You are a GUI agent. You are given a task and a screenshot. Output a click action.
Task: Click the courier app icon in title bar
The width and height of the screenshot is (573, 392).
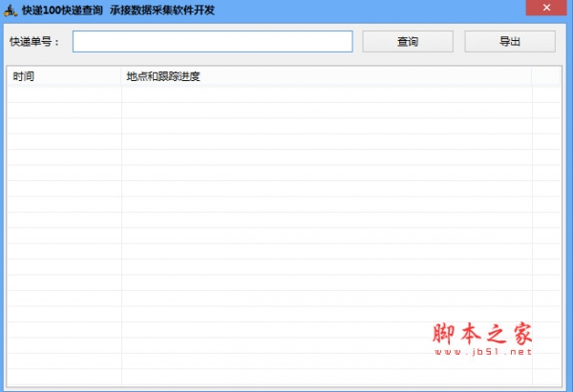tap(11, 10)
